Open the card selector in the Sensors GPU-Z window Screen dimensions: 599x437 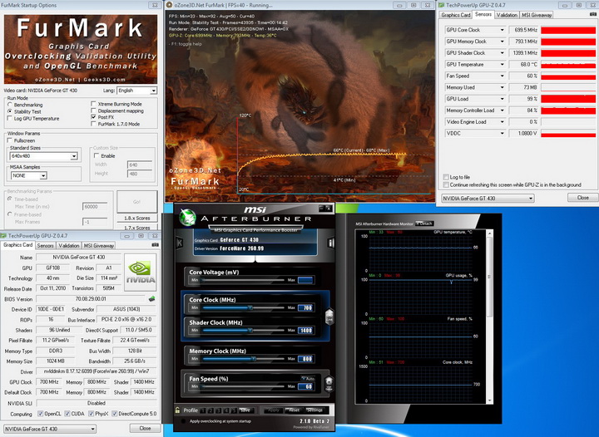click(488, 199)
